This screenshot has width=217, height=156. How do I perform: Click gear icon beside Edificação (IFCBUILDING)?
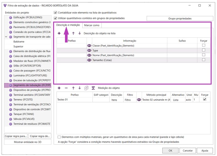(10, 18)
